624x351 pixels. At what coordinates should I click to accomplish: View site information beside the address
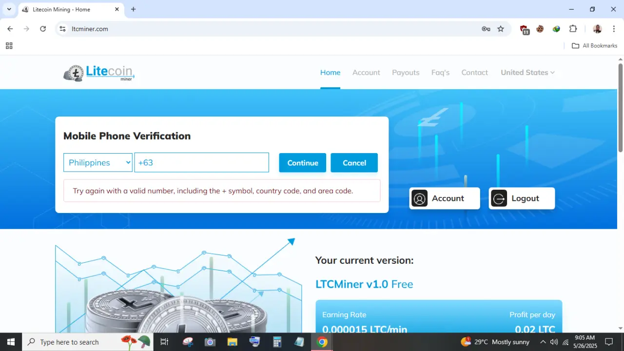coord(62,29)
